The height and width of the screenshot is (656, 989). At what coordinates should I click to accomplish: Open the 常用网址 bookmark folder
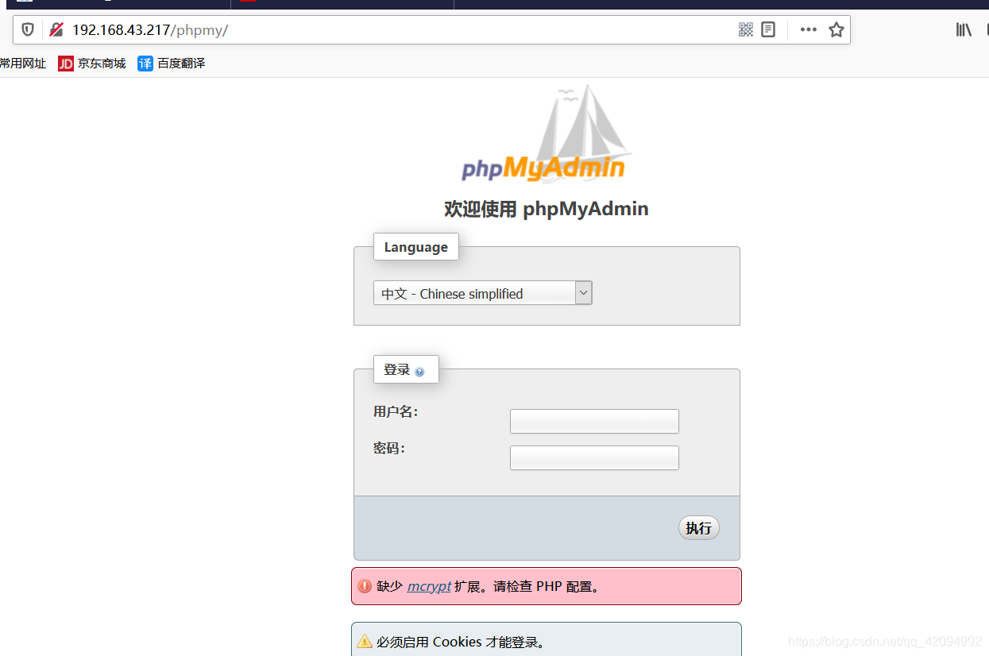[23, 64]
